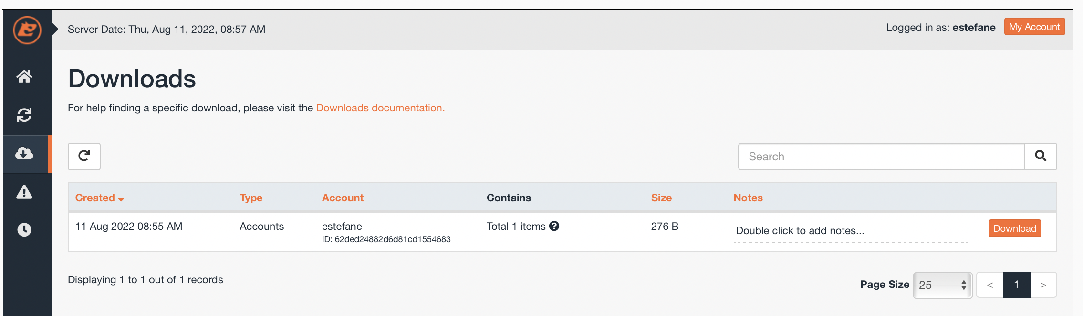Sort by the Created column
Image resolution: width=1083 pixels, height=316 pixels.
[100, 198]
